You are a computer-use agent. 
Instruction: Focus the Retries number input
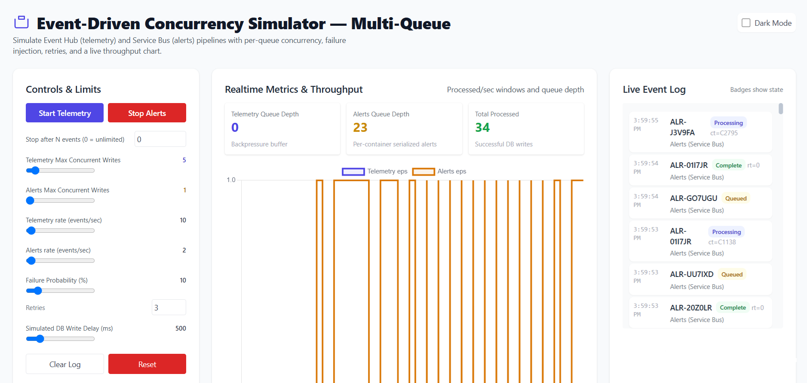169,307
